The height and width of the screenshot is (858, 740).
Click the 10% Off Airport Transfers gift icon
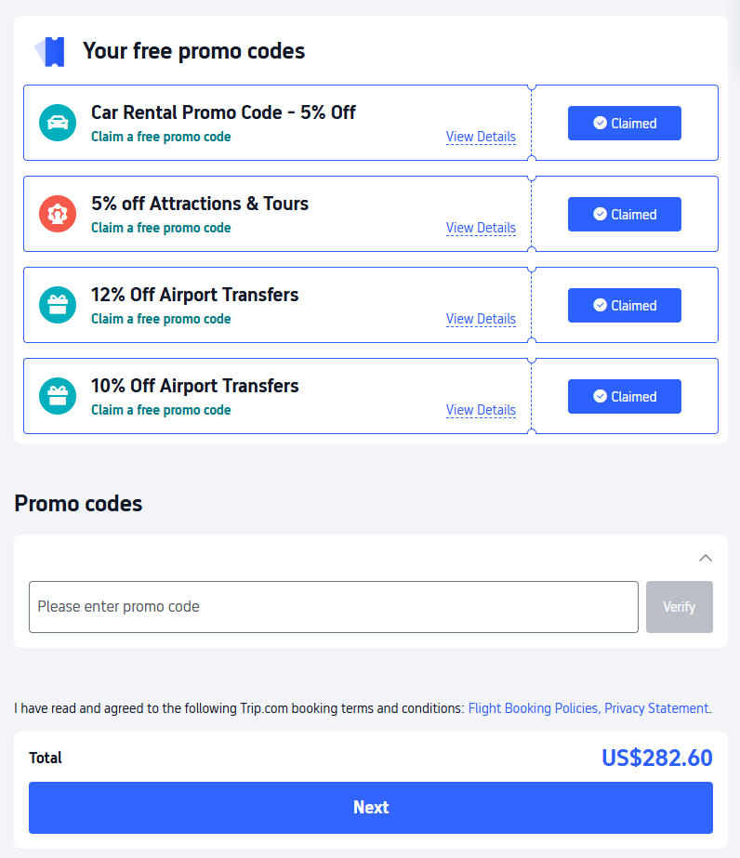[58, 396]
